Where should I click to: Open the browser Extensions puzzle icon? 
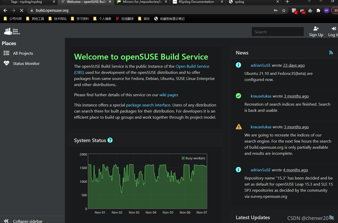(x=318, y=10)
